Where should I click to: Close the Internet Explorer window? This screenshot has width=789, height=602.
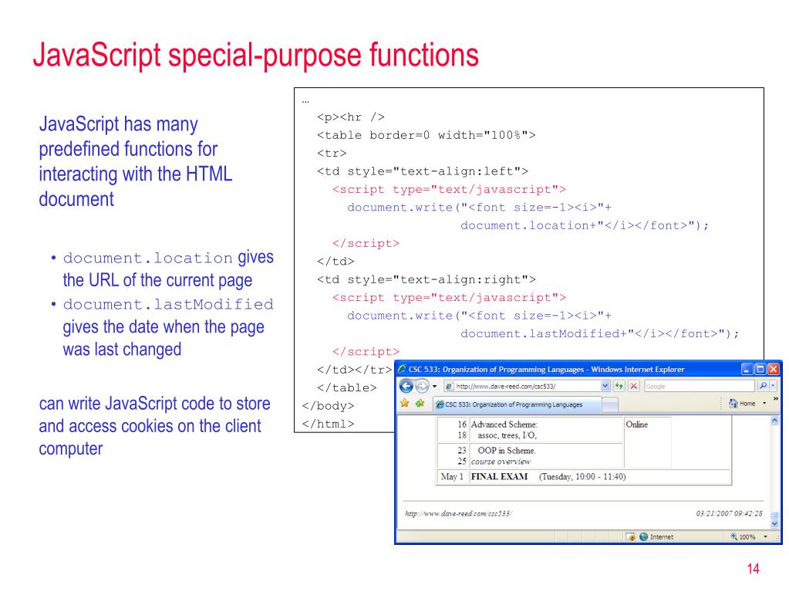tap(774, 369)
